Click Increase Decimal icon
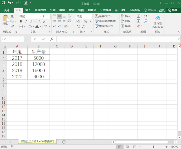Image resolution: width=181 pixels, height=149 pixels. tap(78, 27)
